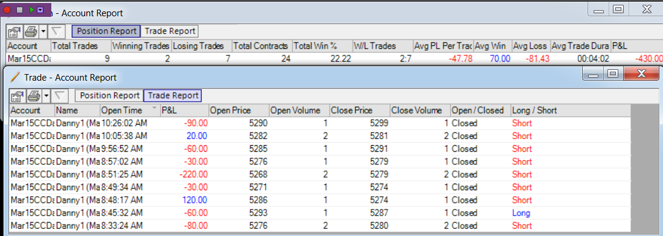Select the 8:49:34 AM open time cell
Screen dimensions: 663x236
pos(130,187)
